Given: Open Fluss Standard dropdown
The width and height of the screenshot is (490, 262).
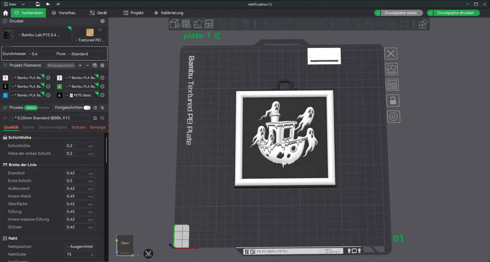Looking at the screenshot, I should (x=85, y=54).
